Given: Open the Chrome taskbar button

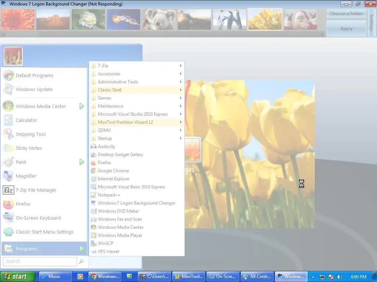Looking at the screenshot, I should (x=105, y=276).
